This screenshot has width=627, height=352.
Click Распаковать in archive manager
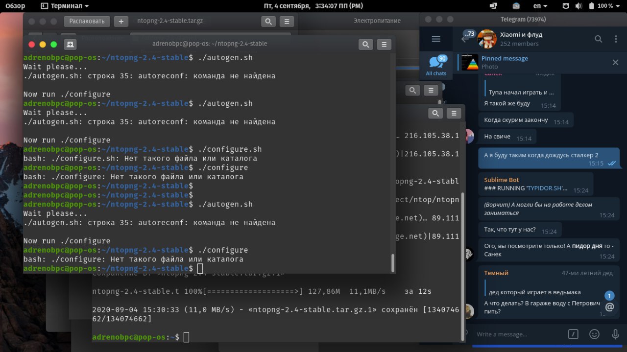87,21
